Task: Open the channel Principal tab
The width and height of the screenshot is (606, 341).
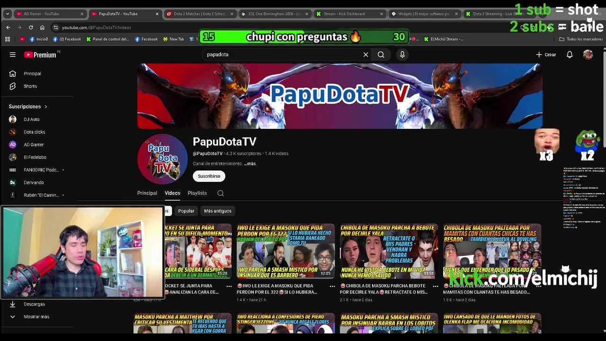Action: click(x=147, y=193)
